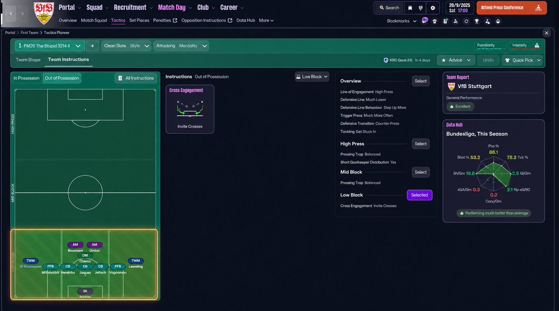Click the kit shirt shortcut icon
The width and height of the screenshot is (559, 311).
click(x=435, y=21)
